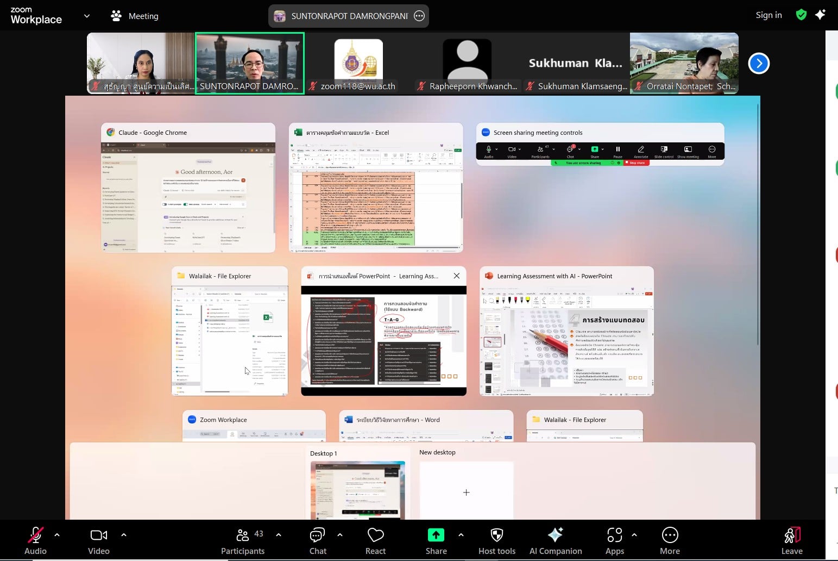Open the Apps panel
Viewport: 838px width, 561px height.
click(615, 541)
